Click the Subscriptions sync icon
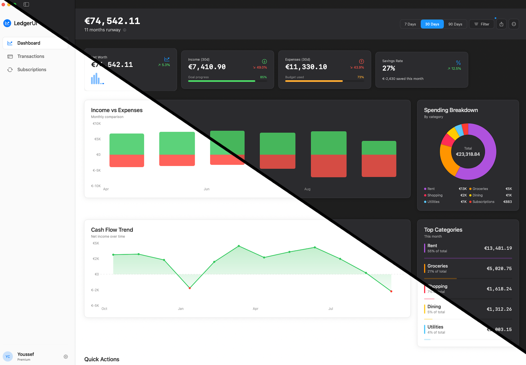The height and width of the screenshot is (365, 526). [10, 70]
